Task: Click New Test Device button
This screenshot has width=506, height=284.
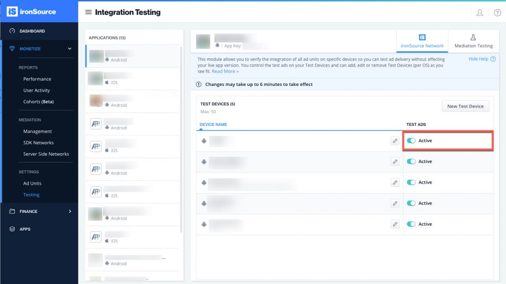Action: (x=465, y=106)
